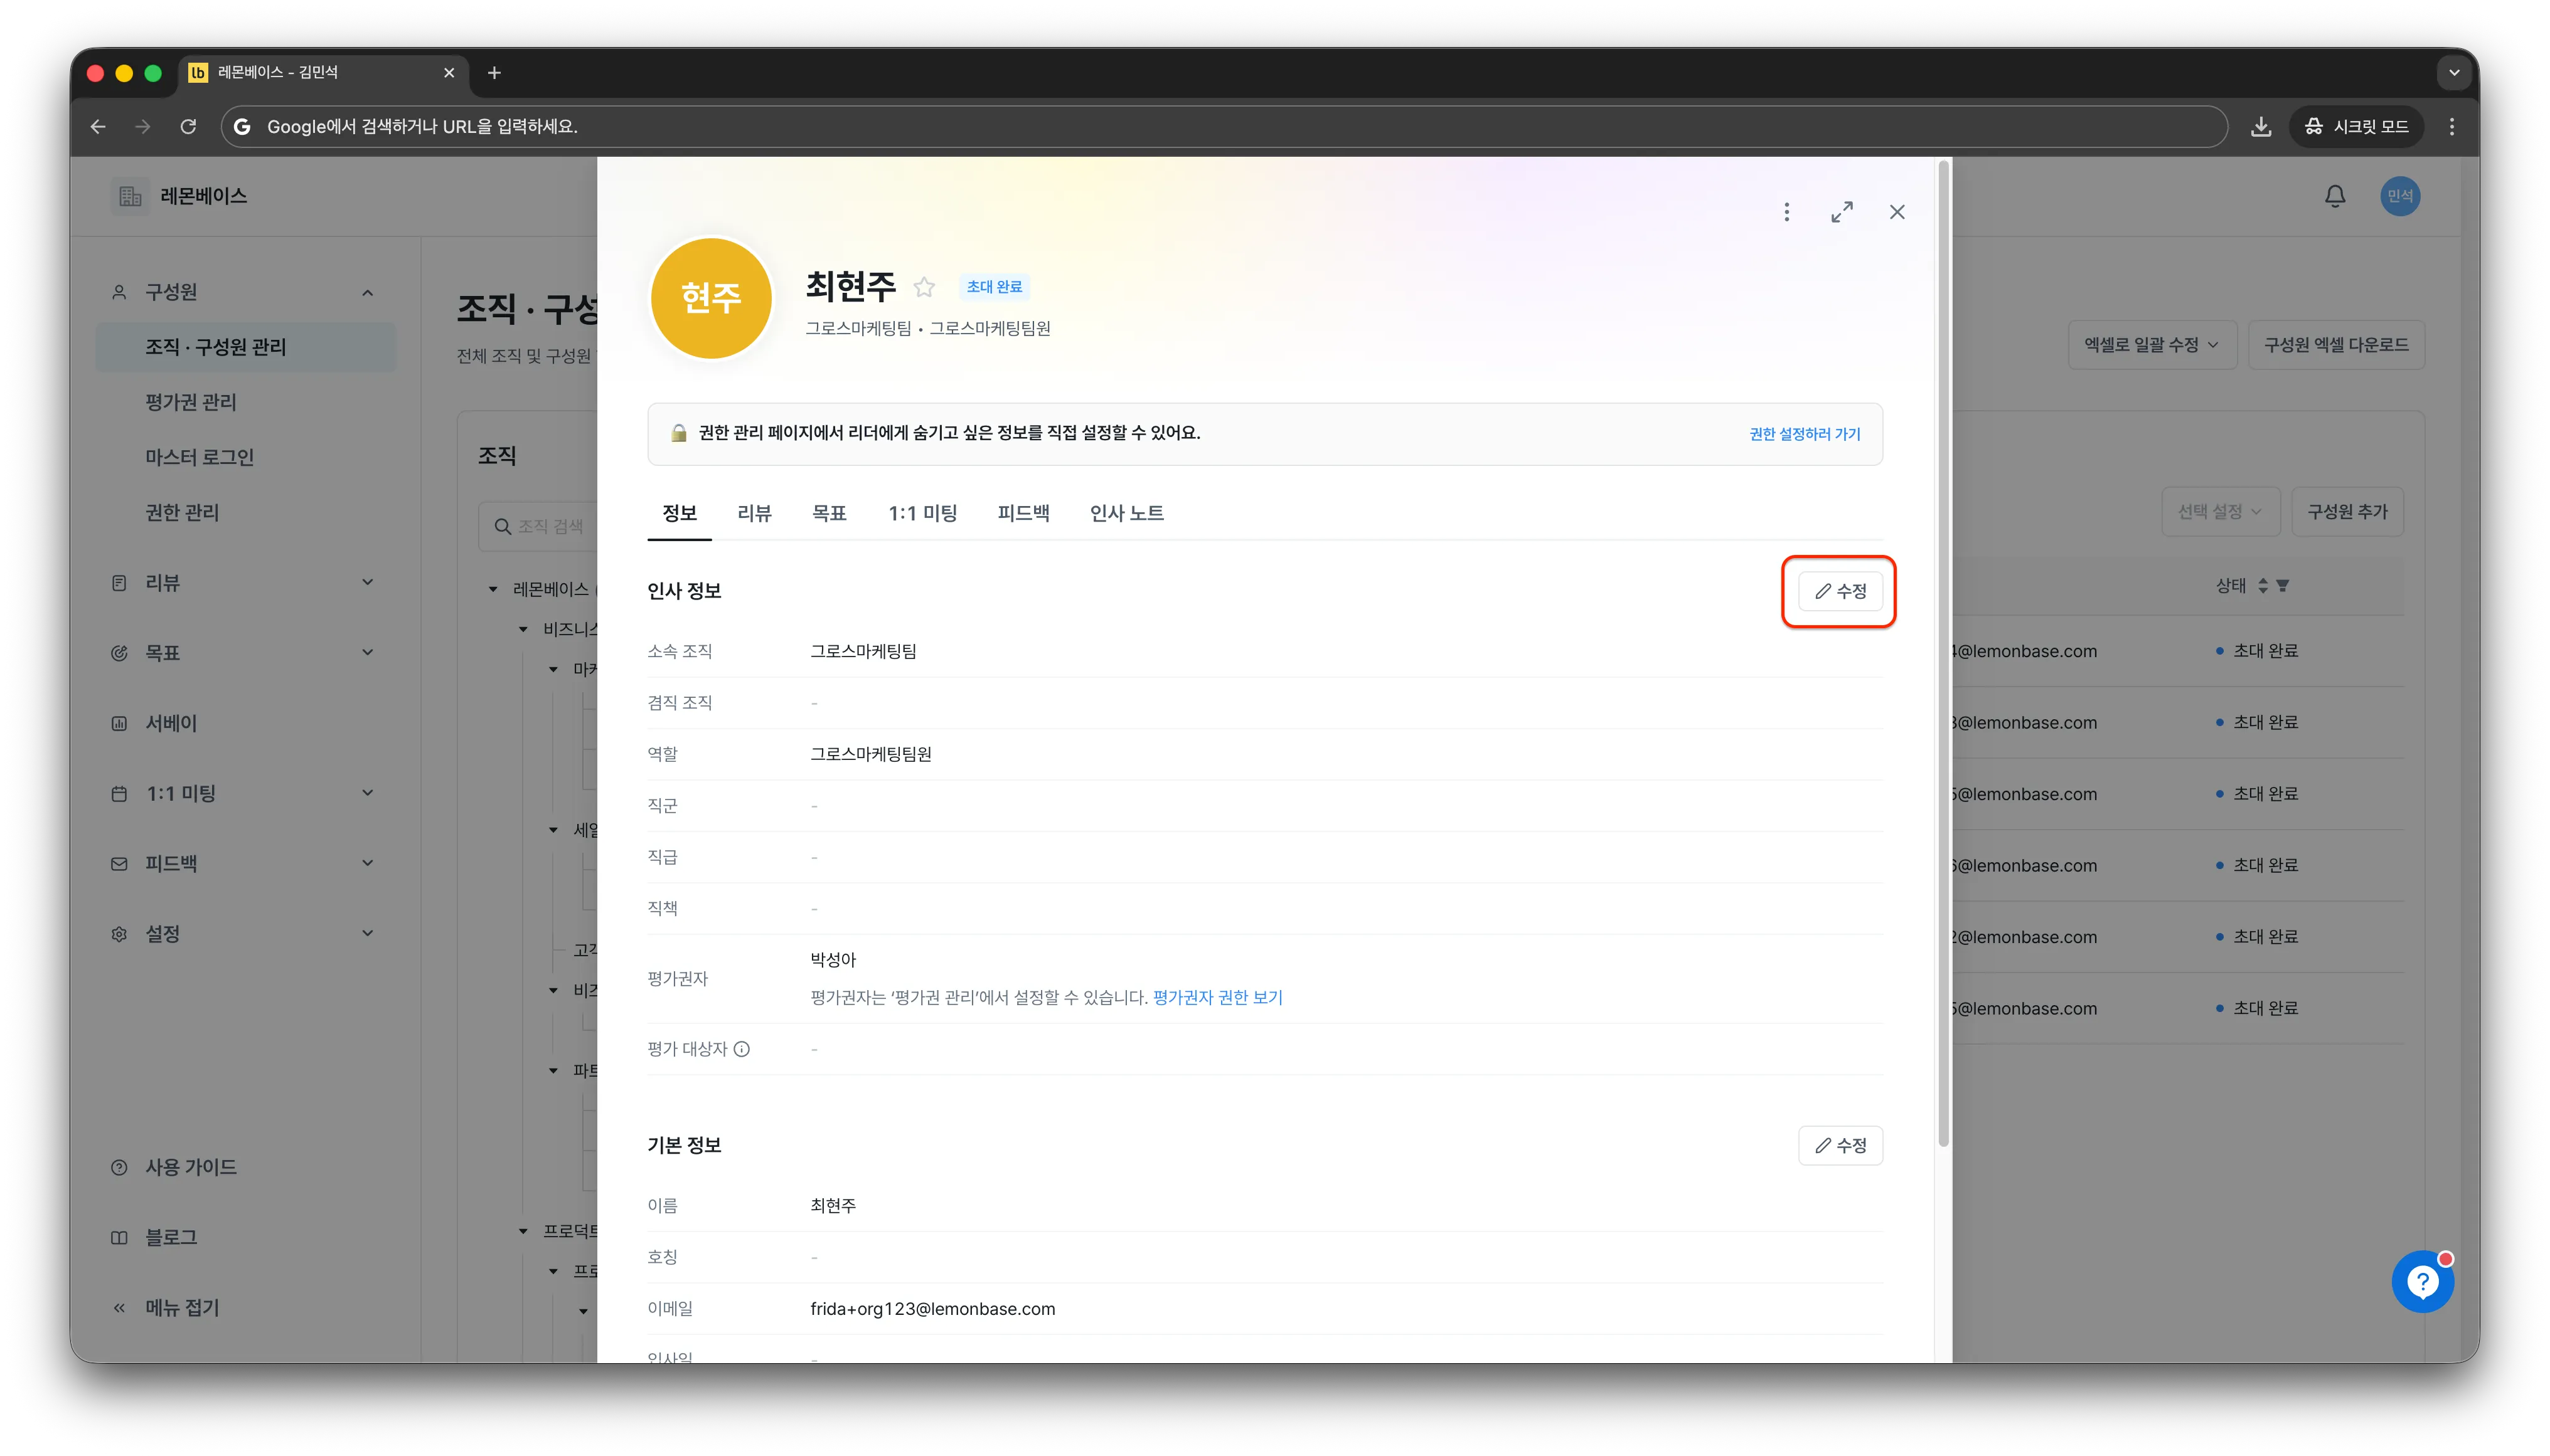Click the email frida+org123@lemonbase.com
Screen dimensions: 2550x1456
click(931, 1309)
